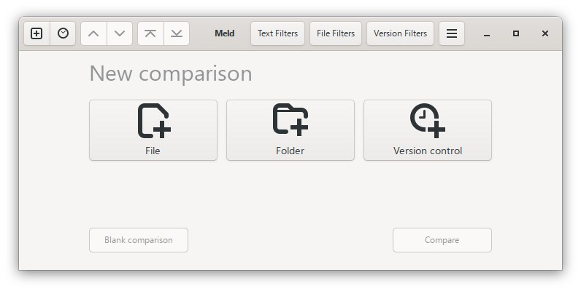Click the Meld window title
The width and height of the screenshot is (581, 291).
(x=225, y=33)
